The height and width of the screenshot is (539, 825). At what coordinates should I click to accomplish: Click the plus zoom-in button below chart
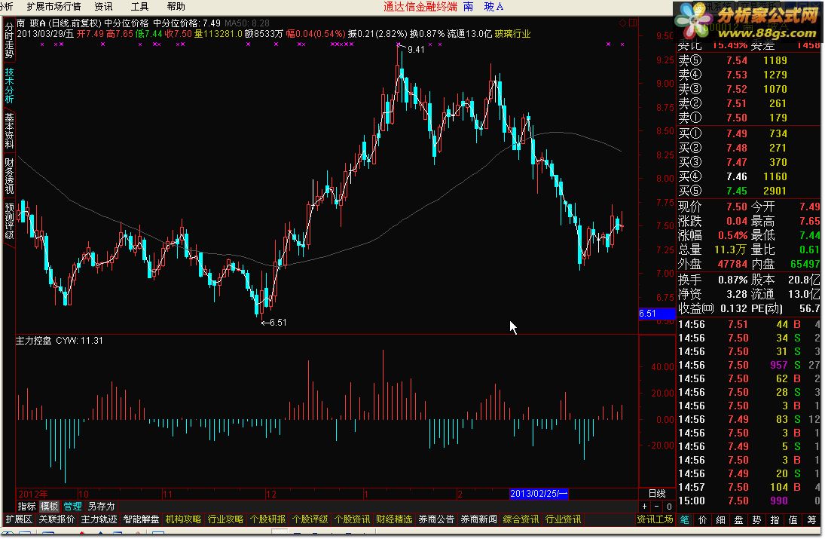coord(644,507)
